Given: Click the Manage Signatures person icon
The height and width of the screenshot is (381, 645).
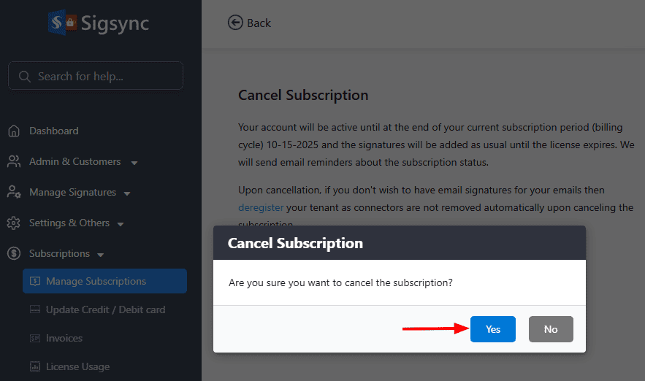Looking at the screenshot, I should point(13,193).
